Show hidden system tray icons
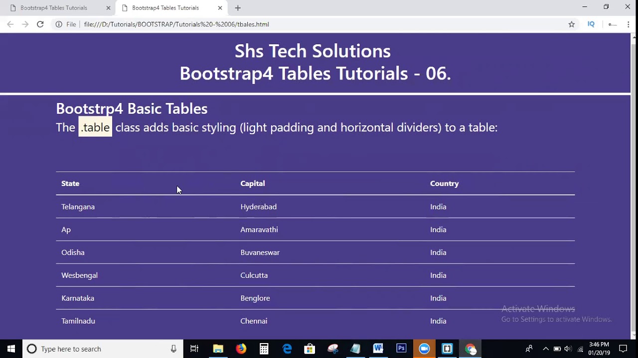This screenshot has height=358, width=638. coord(546,349)
